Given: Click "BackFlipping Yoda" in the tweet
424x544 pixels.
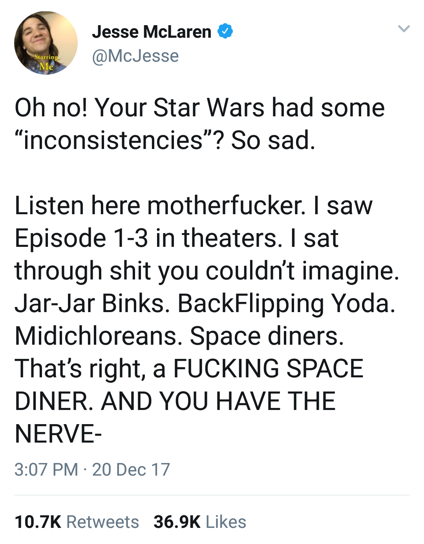Looking at the screenshot, I should point(286,303).
